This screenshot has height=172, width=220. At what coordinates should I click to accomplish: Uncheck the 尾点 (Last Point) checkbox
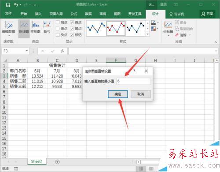point(72,29)
